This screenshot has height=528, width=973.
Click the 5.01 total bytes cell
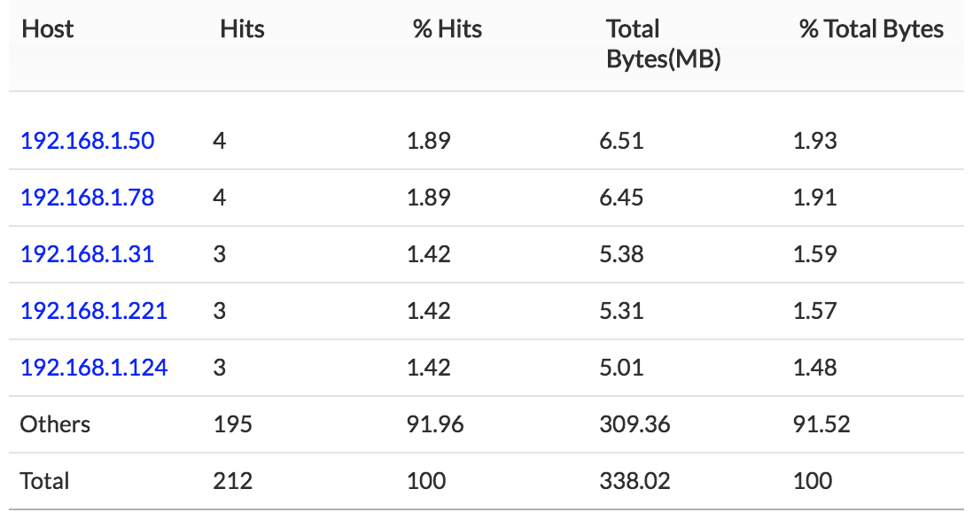620,368
